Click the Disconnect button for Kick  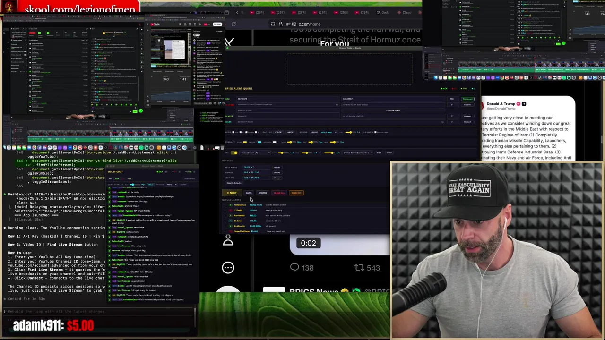click(467, 99)
